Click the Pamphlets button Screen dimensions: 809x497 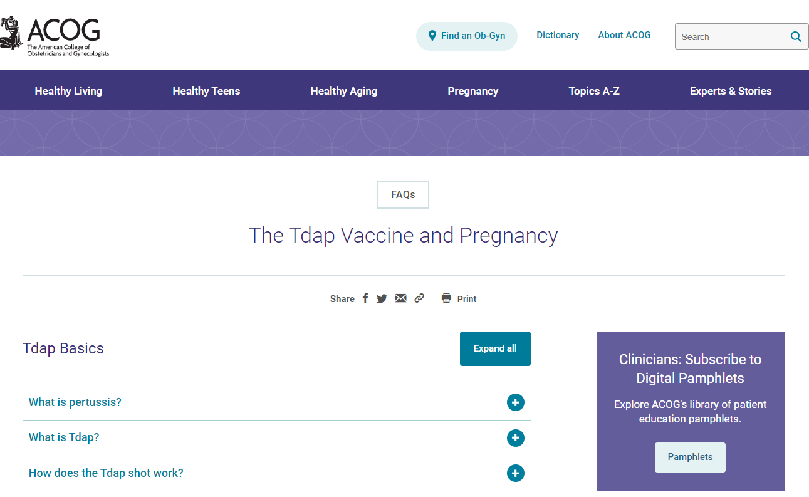coord(690,457)
